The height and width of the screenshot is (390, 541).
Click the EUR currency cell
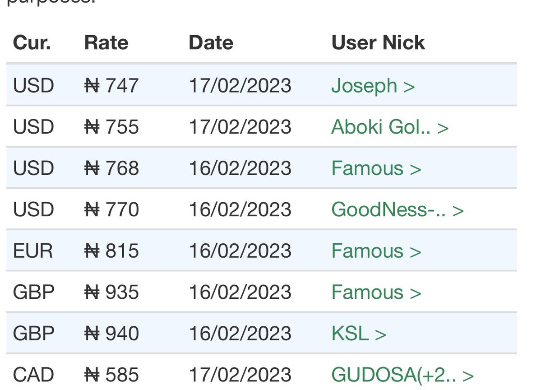33,251
